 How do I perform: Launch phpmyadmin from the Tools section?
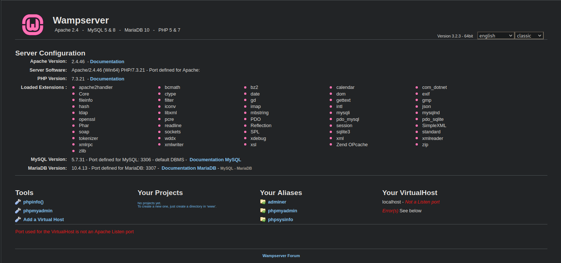click(38, 211)
